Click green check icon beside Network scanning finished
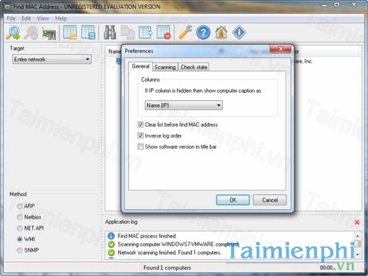The width and height of the screenshot is (368, 276). 111,252
